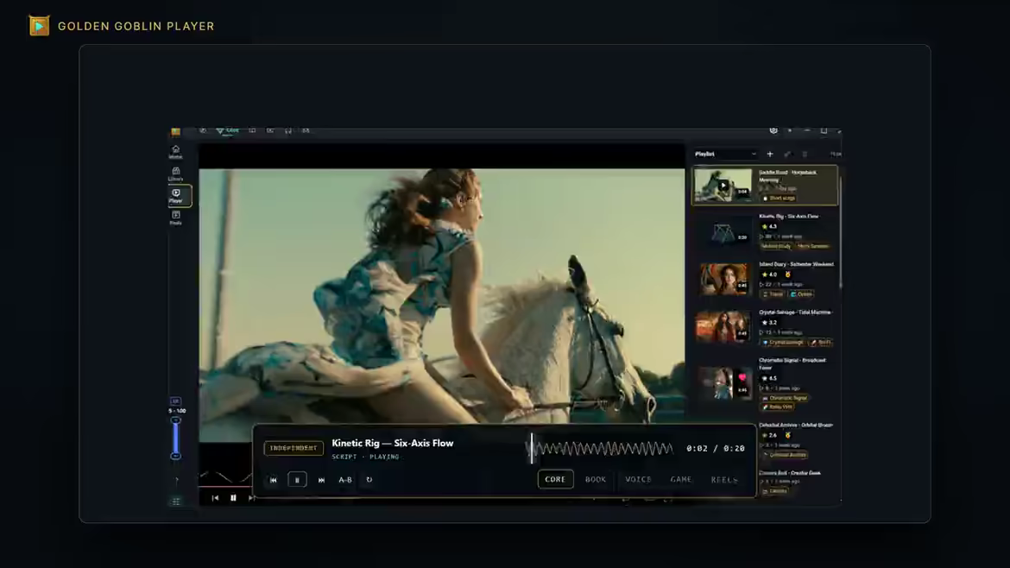Open settings gear in window titlebar

773,130
